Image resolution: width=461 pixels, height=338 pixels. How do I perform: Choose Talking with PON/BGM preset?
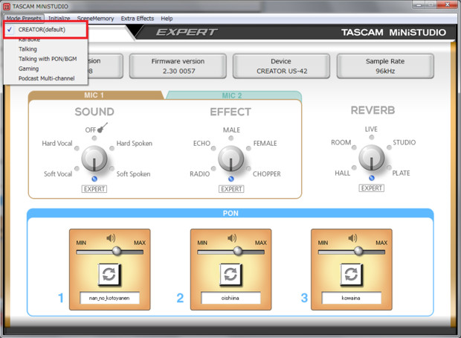click(45, 59)
